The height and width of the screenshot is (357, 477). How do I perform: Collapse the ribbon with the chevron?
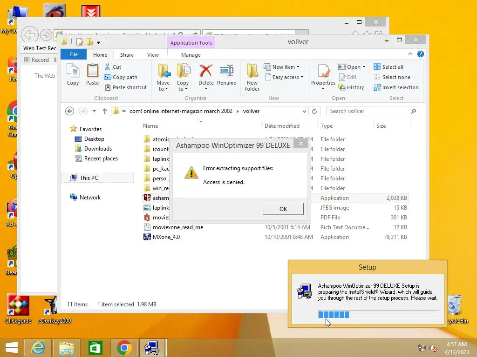(410, 54)
